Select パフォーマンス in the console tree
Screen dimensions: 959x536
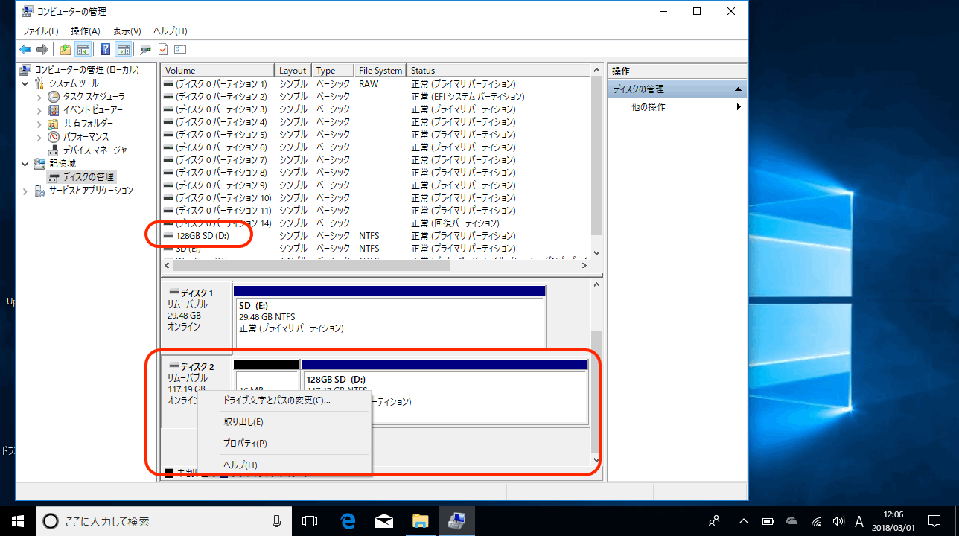click(x=86, y=137)
